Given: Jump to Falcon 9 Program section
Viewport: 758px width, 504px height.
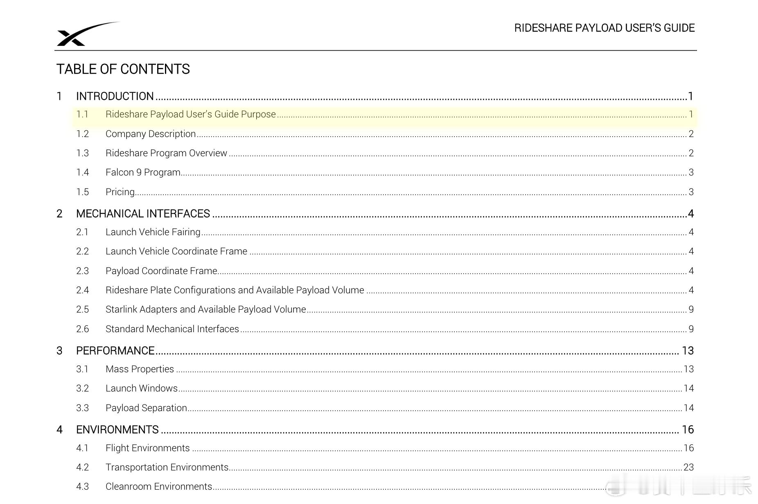Looking at the screenshot, I should [x=385, y=172].
